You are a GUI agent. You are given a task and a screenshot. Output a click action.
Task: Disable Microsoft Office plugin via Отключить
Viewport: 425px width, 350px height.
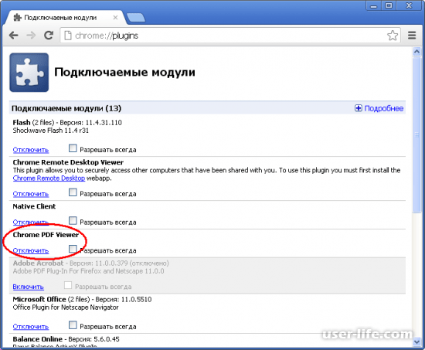point(31,327)
